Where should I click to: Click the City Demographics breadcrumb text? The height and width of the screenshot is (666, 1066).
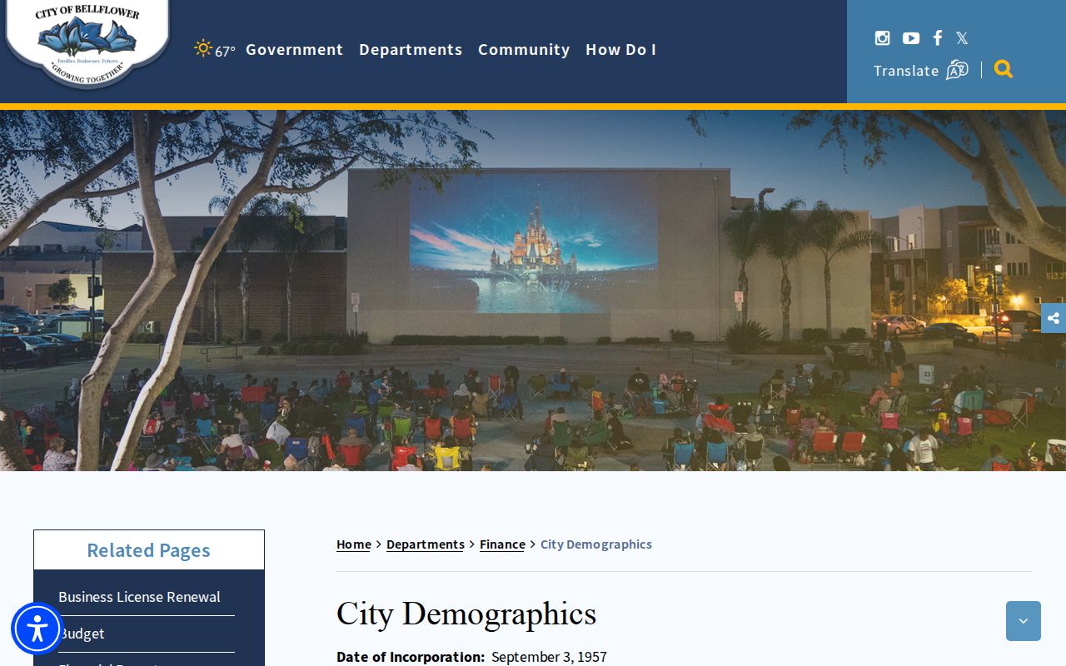pyautogui.click(x=596, y=544)
